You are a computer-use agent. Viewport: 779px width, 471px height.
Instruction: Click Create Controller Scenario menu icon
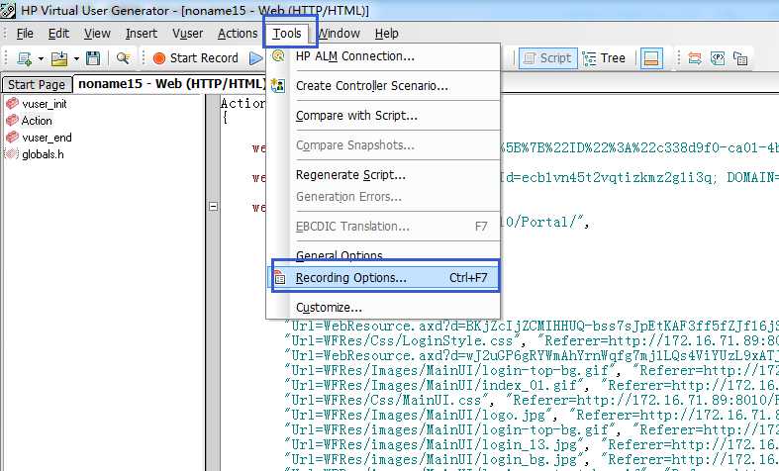[278, 85]
